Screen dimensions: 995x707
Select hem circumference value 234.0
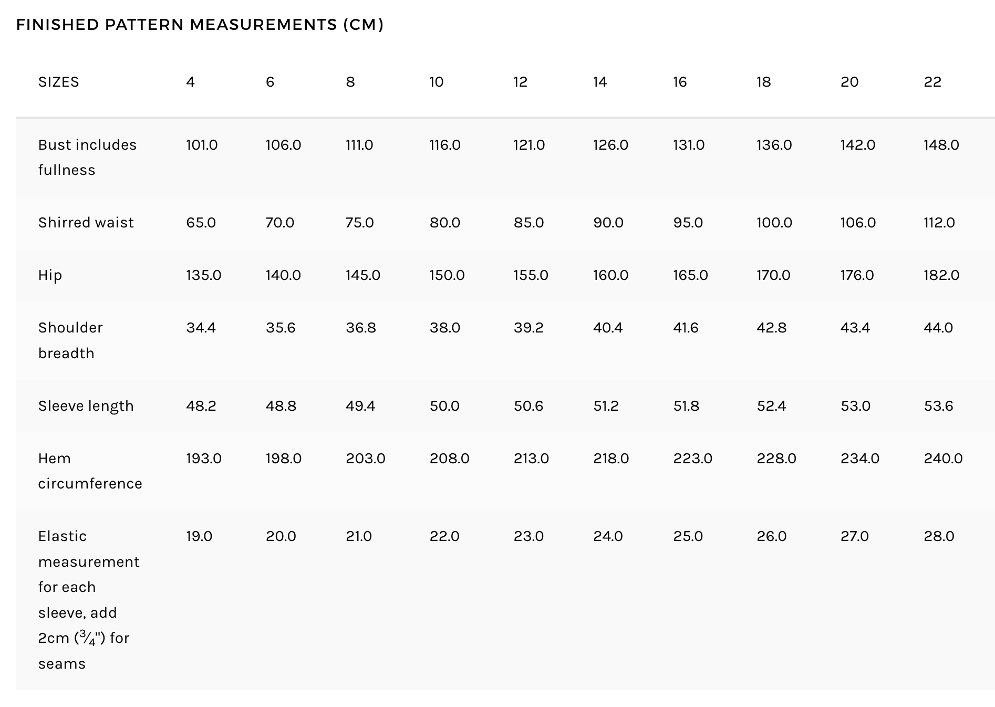click(x=860, y=459)
